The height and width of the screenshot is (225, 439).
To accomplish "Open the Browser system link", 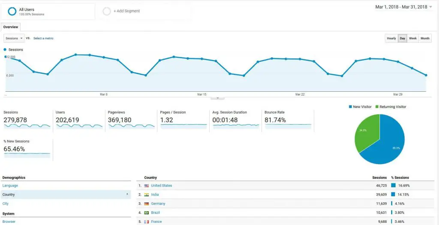I will tap(9, 222).
